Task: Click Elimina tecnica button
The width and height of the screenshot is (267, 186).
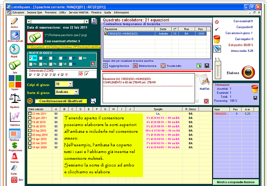Action: 145,66
